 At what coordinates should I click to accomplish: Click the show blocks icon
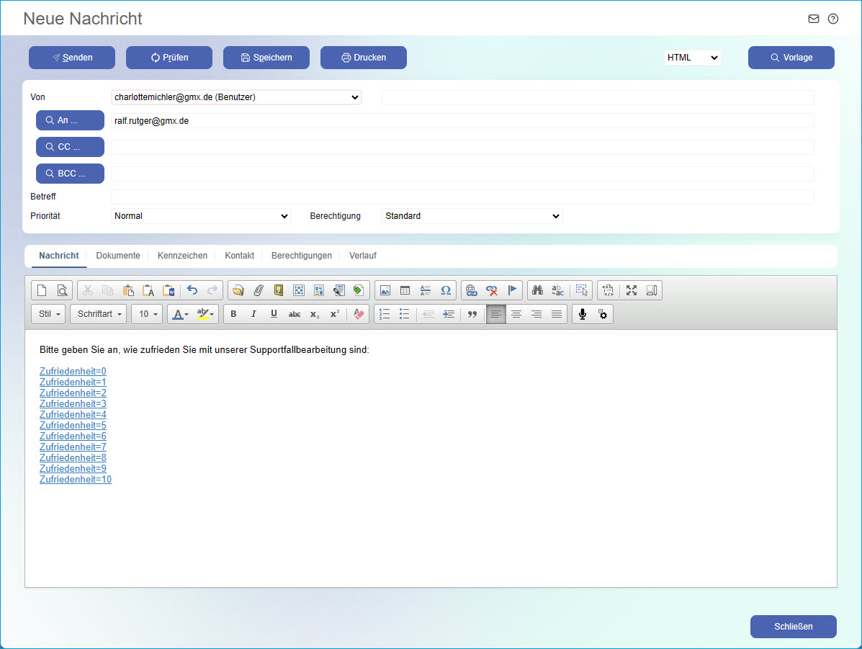pos(652,290)
